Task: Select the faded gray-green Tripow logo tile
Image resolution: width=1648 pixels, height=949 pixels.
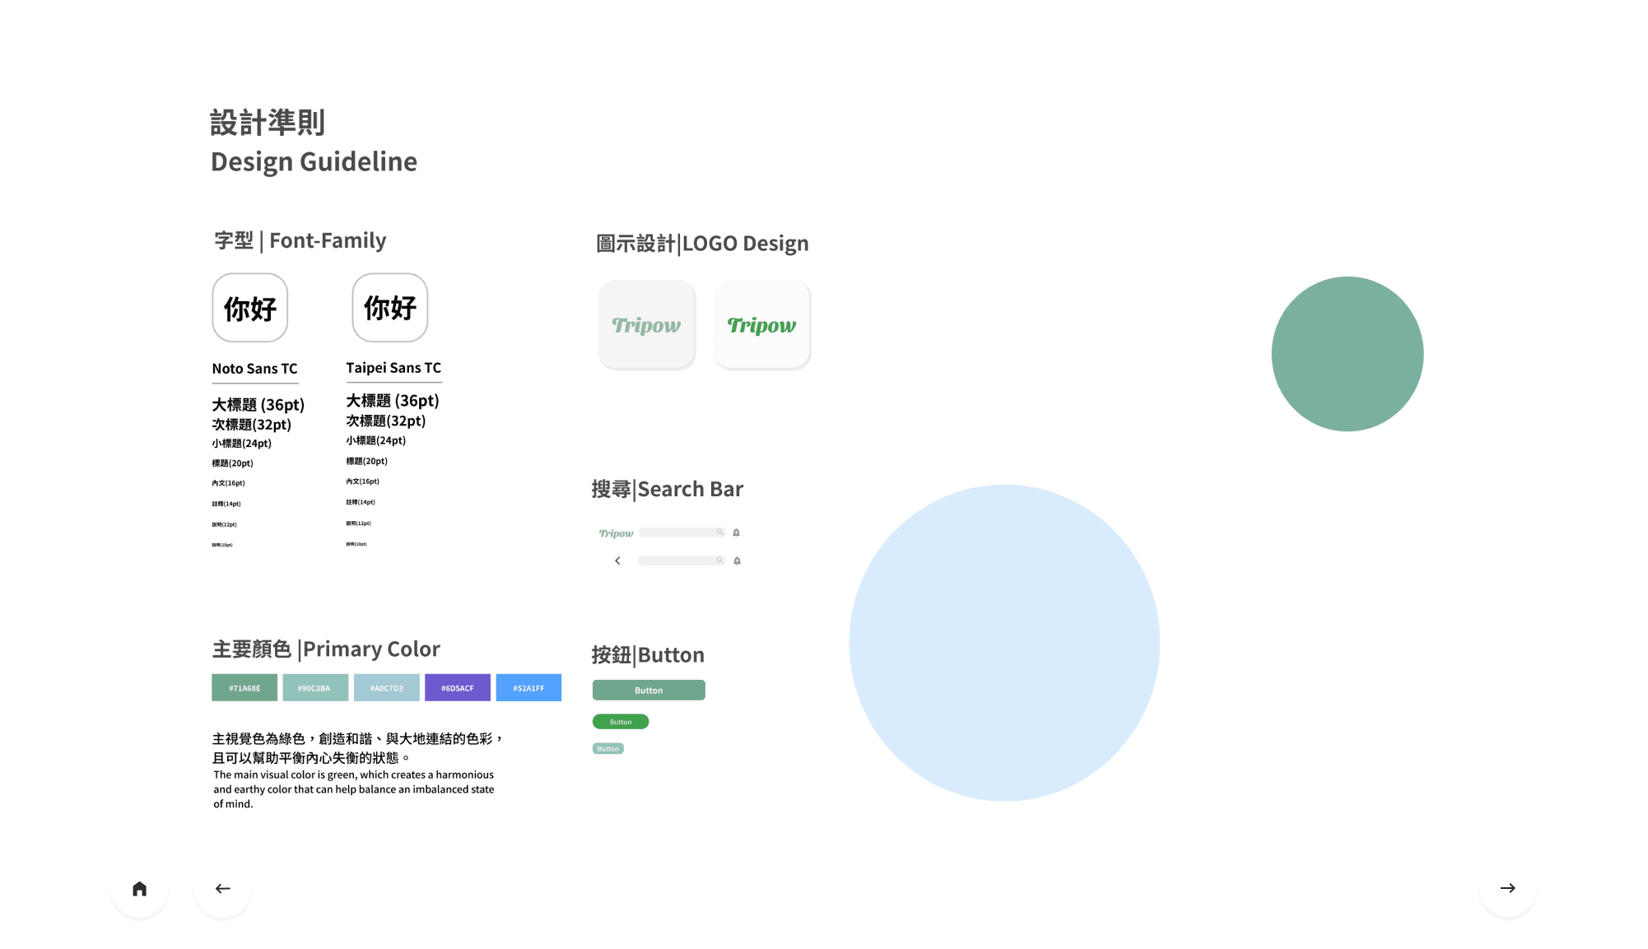Action: (646, 324)
